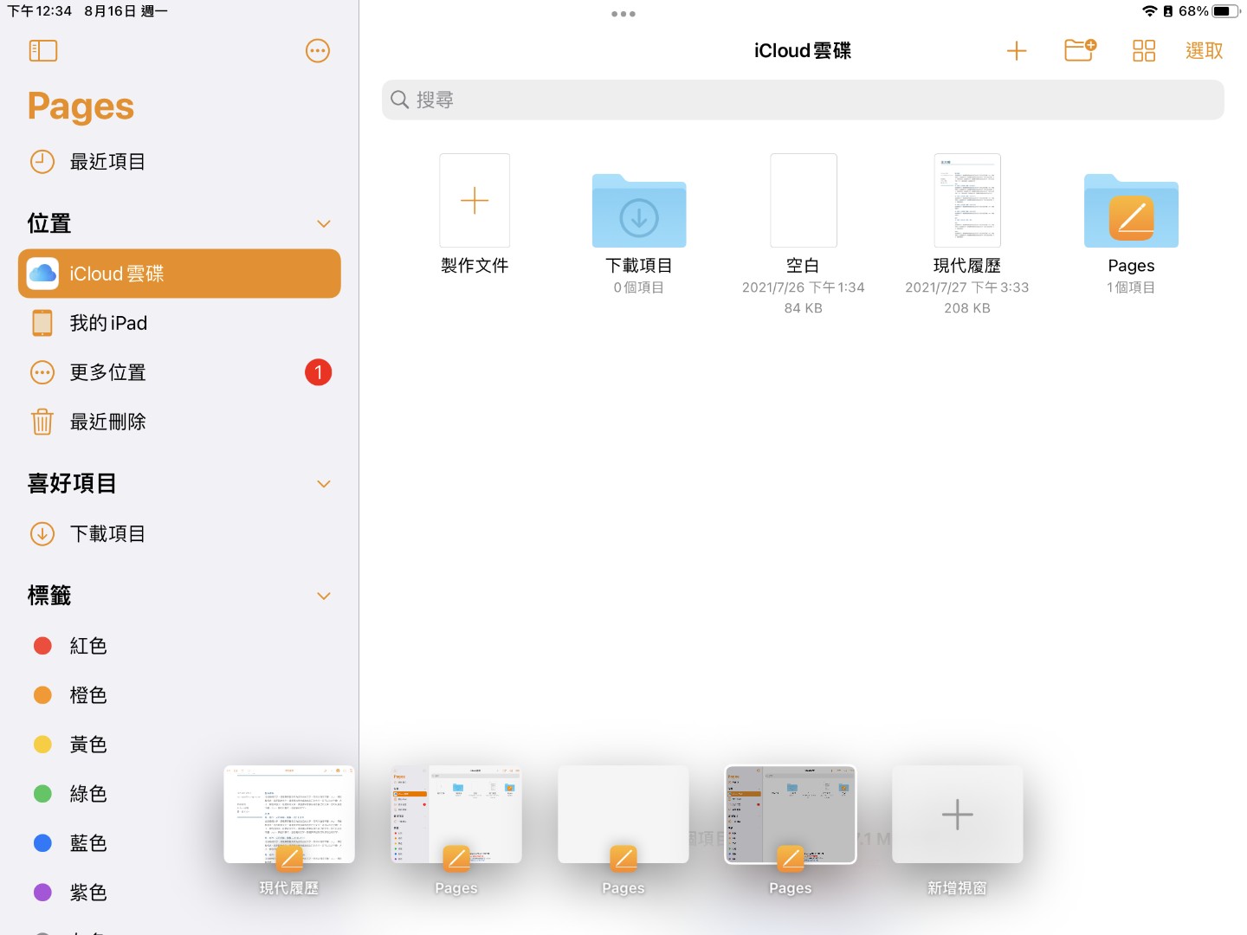Create a new folder with folder-plus icon
1247x935 pixels.
(1080, 51)
